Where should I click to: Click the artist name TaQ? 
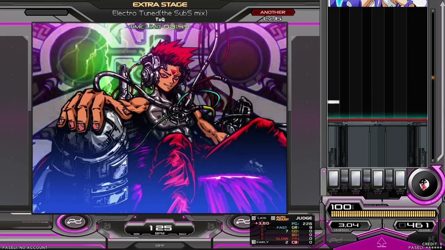pyautogui.click(x=160, y=19)
